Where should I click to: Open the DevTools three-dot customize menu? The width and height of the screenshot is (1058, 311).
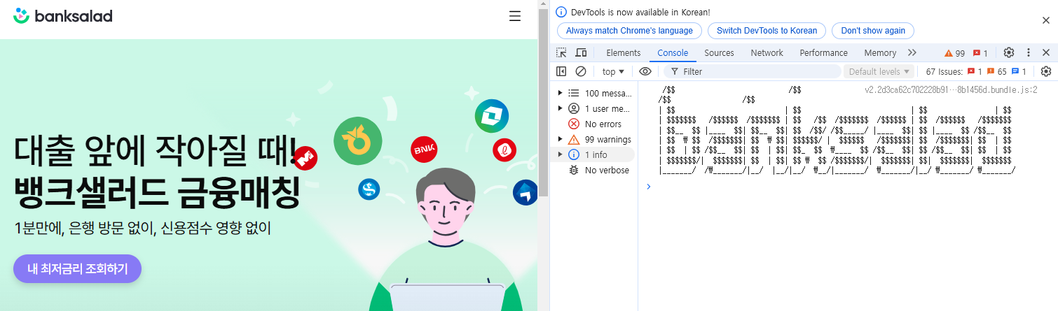(1029, 53)
